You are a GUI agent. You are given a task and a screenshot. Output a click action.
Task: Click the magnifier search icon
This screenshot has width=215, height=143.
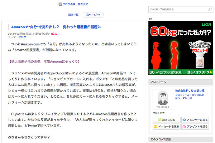click(x=210, y=9)
